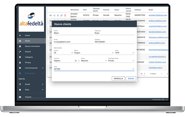Viewport: 185px width, 117px height.
Task: Open the Card dropdown arrow
Action: pos(133,69)
